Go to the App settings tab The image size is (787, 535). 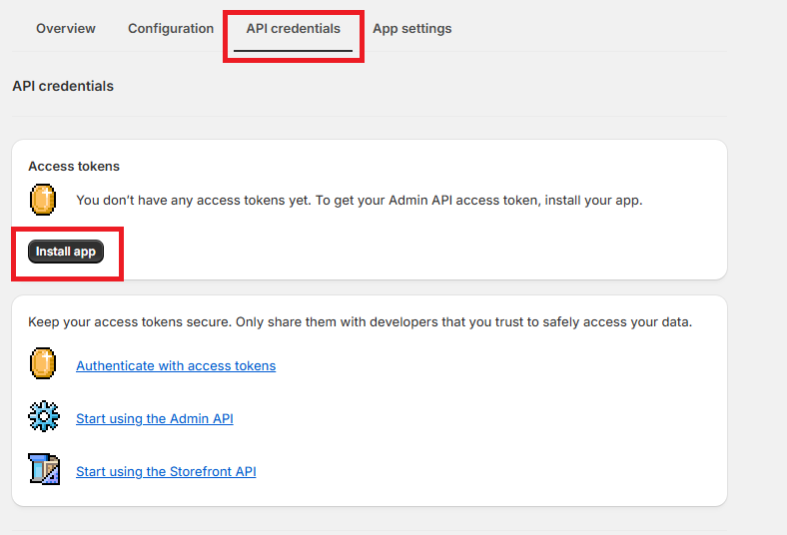(x=411, y=29)
